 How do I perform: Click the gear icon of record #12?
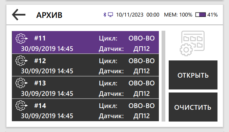[x=22, y=61]
